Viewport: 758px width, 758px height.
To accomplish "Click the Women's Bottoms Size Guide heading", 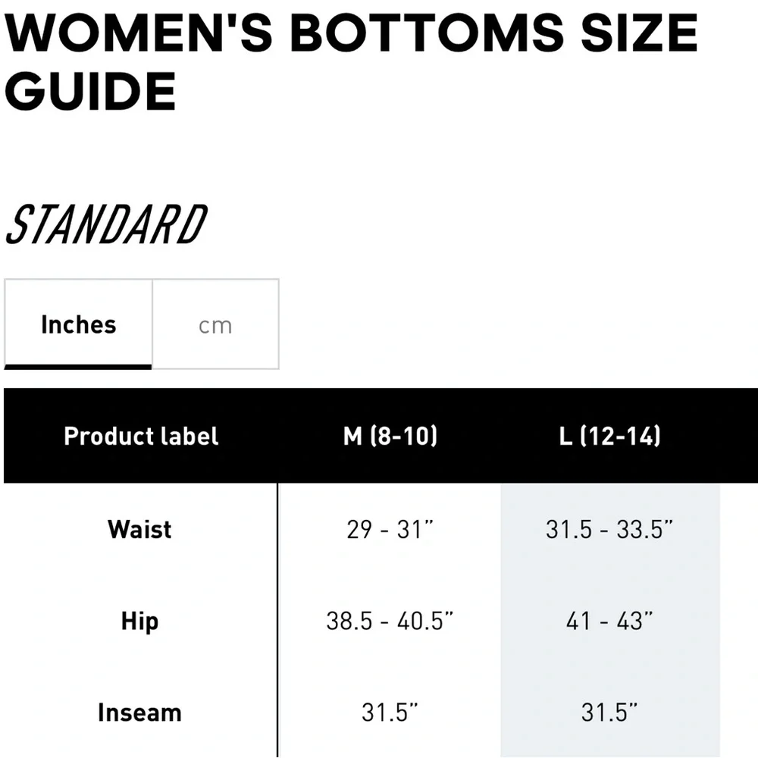I will pyautogui.click(x=351, y=62).
